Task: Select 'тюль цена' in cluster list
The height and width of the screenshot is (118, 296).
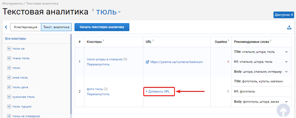Action: [x=20, y=87]
